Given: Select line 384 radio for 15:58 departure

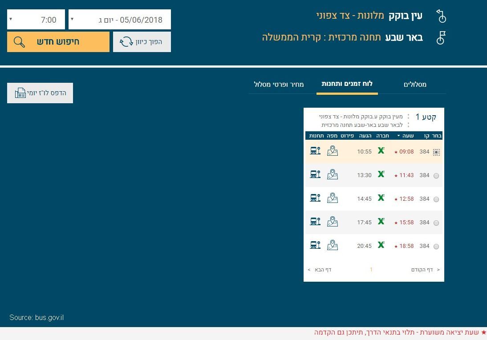Looking at the screenshot, I should pos(436,223).
